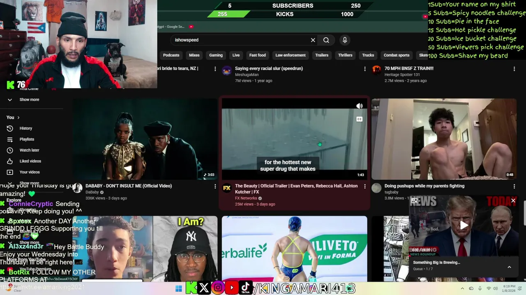Image resolution: width=526 pixels, height=295 pixels.
Task: Open Watch later in the sidebar
Action: [x=29, y=150]
